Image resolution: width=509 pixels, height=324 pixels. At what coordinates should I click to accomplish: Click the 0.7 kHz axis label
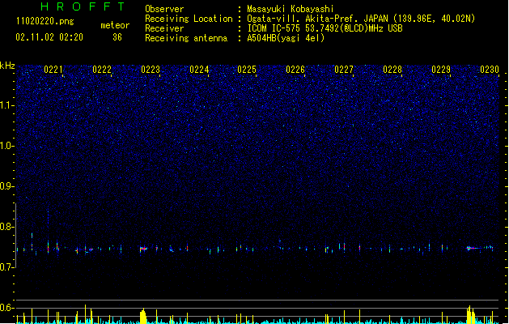[6, 267]
